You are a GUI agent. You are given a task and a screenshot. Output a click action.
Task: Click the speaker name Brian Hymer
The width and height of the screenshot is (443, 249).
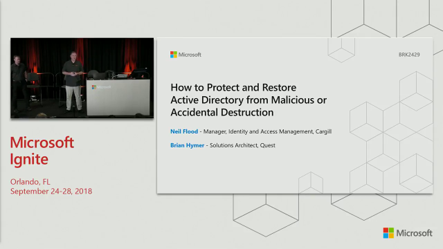pos(188,145)
